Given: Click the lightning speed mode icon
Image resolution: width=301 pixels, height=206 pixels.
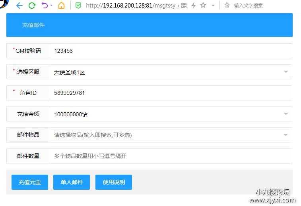Looking at the screenshot, I should (194, 6).
